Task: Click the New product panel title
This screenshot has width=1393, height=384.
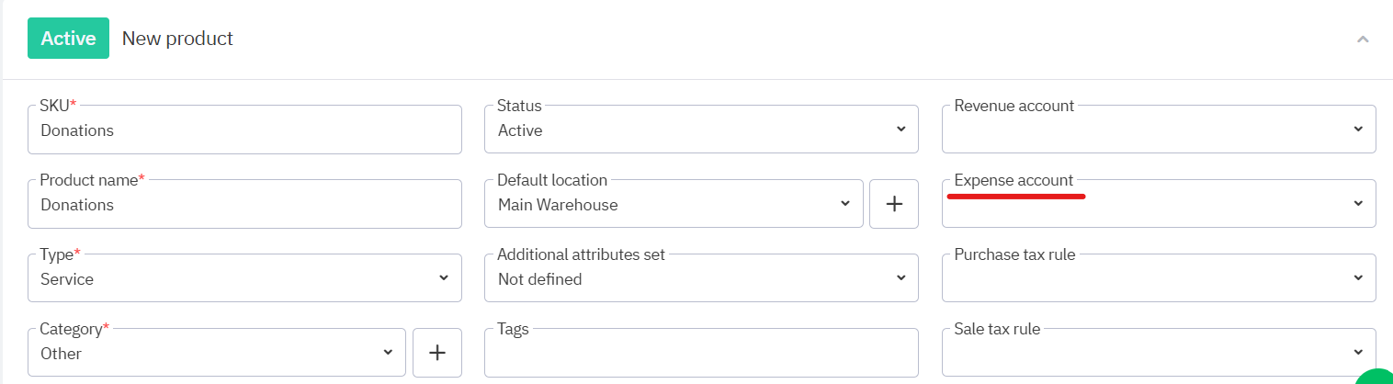Action: (x=177, y=39)
